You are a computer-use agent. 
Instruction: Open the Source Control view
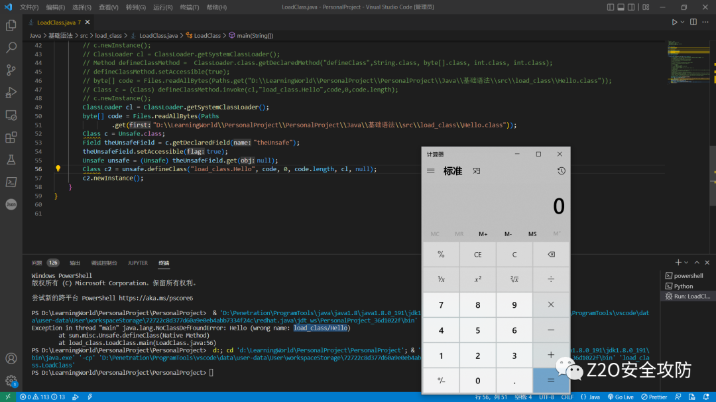[11, 70]
